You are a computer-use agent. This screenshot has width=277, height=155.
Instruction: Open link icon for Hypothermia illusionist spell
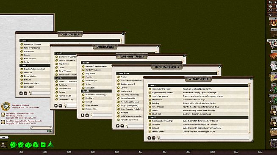[x=83, y=109]
